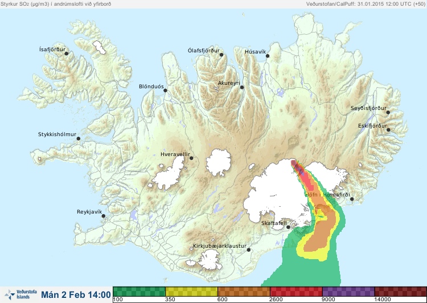Image resolution: width=427 pixels, height=303 pixels.
Task: Click the green 100 legend swatch
Action: point(139,292)
